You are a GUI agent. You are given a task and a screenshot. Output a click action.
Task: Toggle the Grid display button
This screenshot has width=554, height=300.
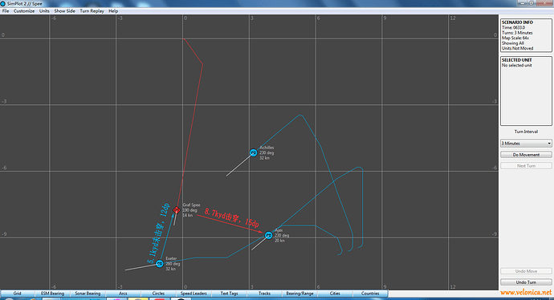[x=18, y=294]
